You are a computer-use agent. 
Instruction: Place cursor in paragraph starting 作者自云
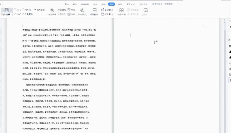point(59,55)
